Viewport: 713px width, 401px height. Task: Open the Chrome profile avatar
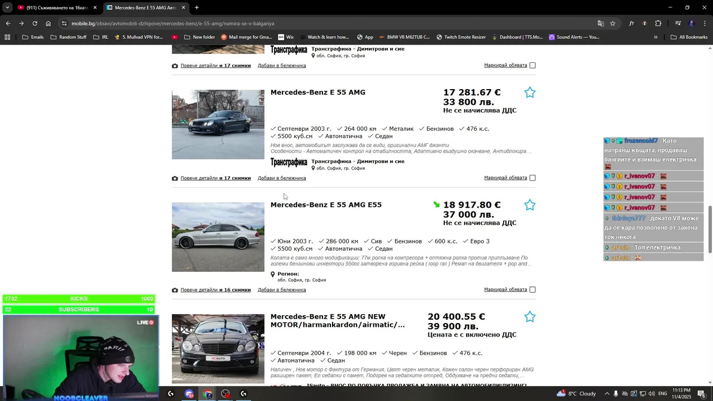691,23
